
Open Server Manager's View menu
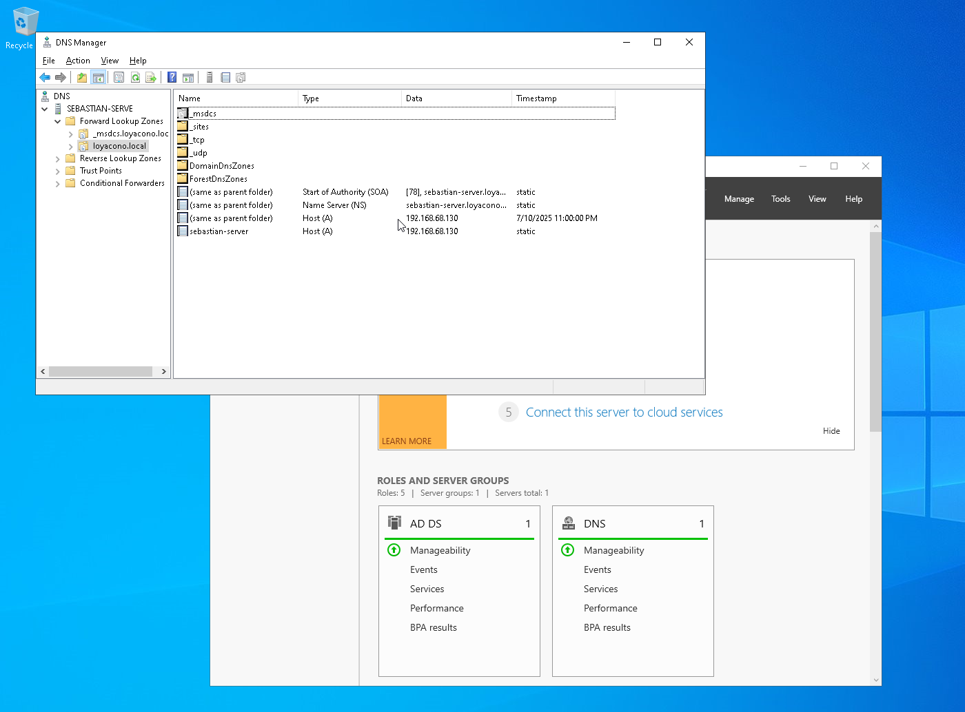tap(817, 199)
